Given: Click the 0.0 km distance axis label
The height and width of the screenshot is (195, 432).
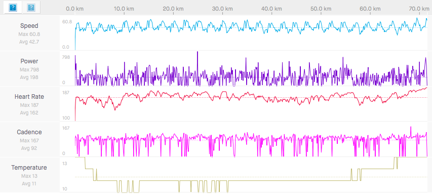Looking at the screenshot, I should (74, 9).
